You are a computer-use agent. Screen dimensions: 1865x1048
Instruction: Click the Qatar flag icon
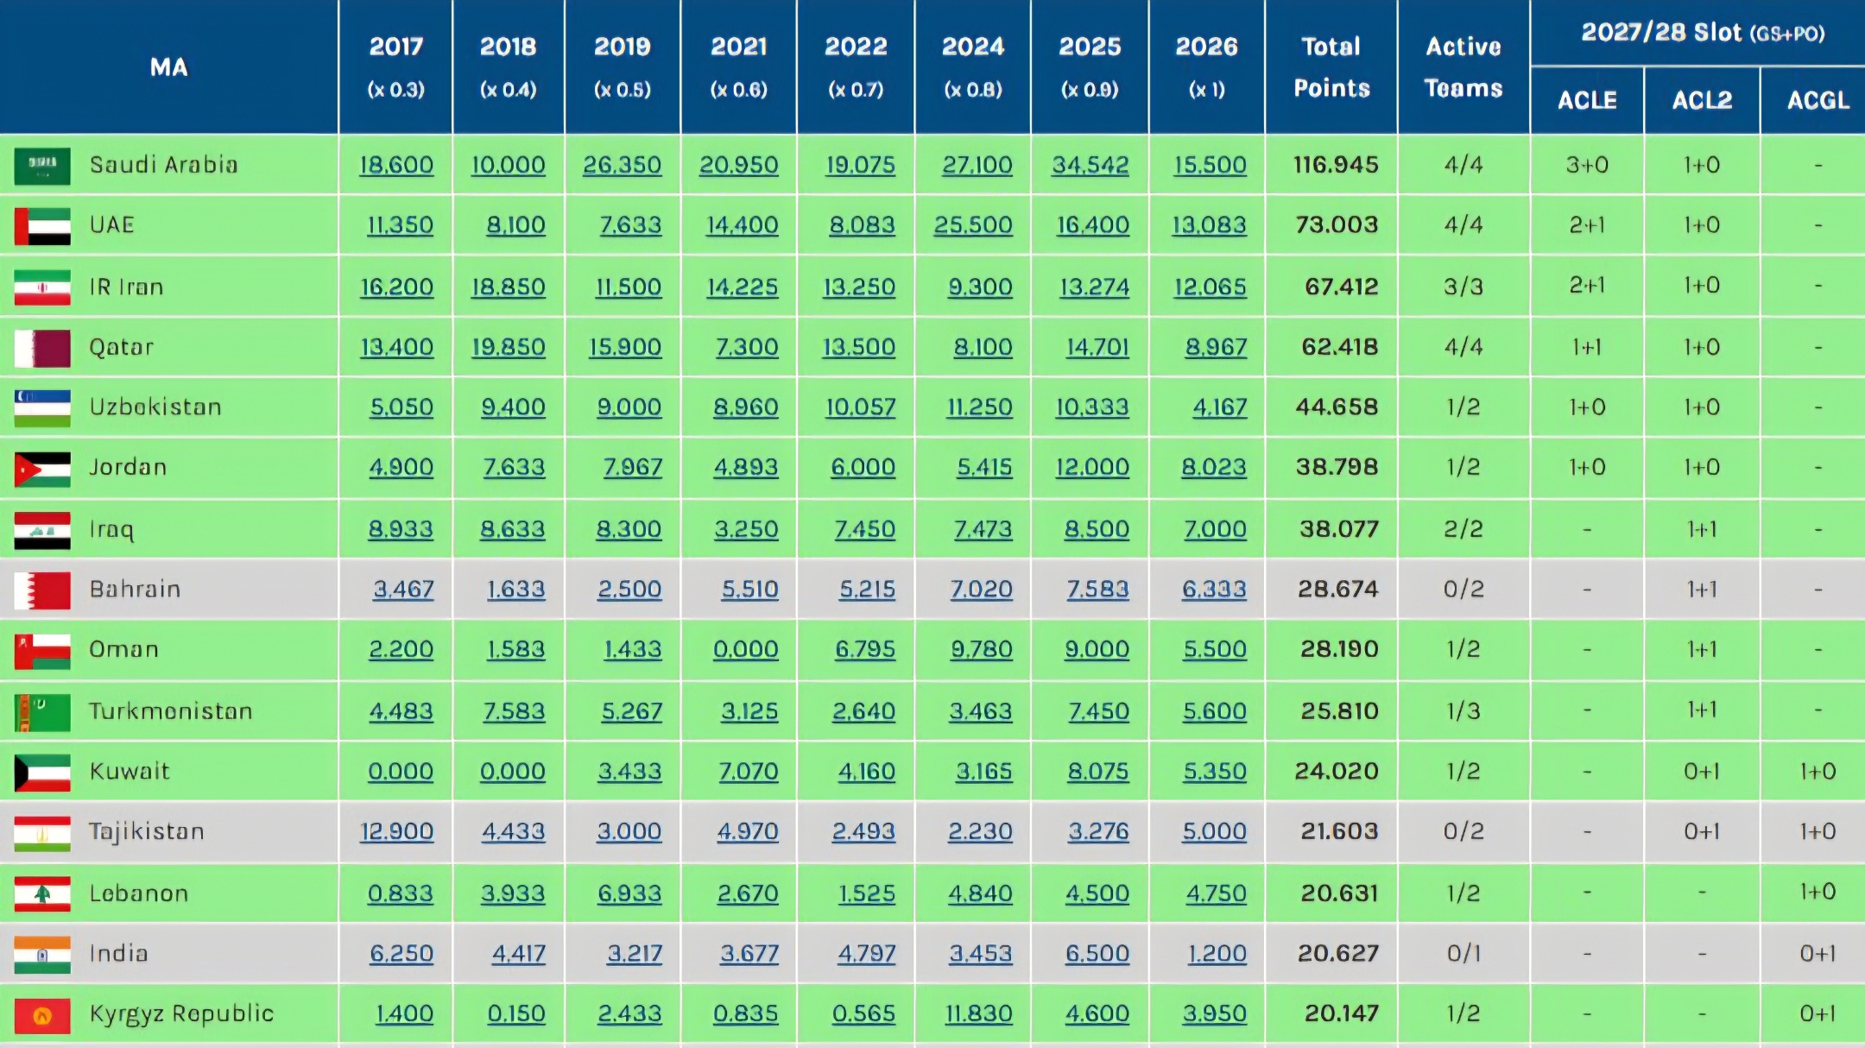[x=41, y=348]
